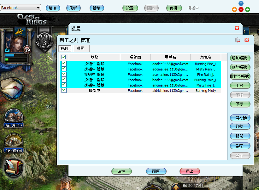Image resolution: width=259 pixels, height=190 pixels.
Task: Click the 還原 restore button
Action: [156, 171]
